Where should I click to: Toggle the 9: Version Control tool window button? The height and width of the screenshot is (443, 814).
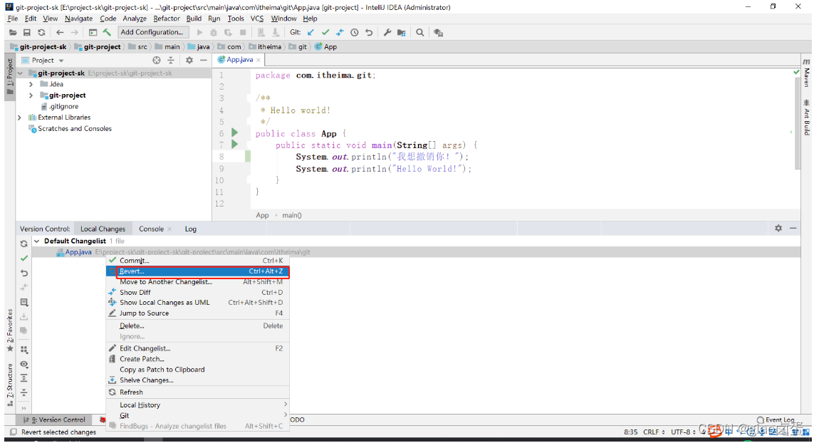point(54,419)
